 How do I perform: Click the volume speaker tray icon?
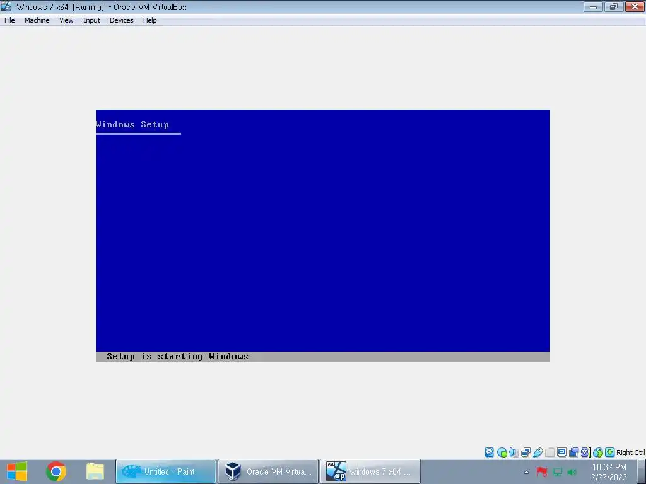pyautogui.click(x=572, y=472)
